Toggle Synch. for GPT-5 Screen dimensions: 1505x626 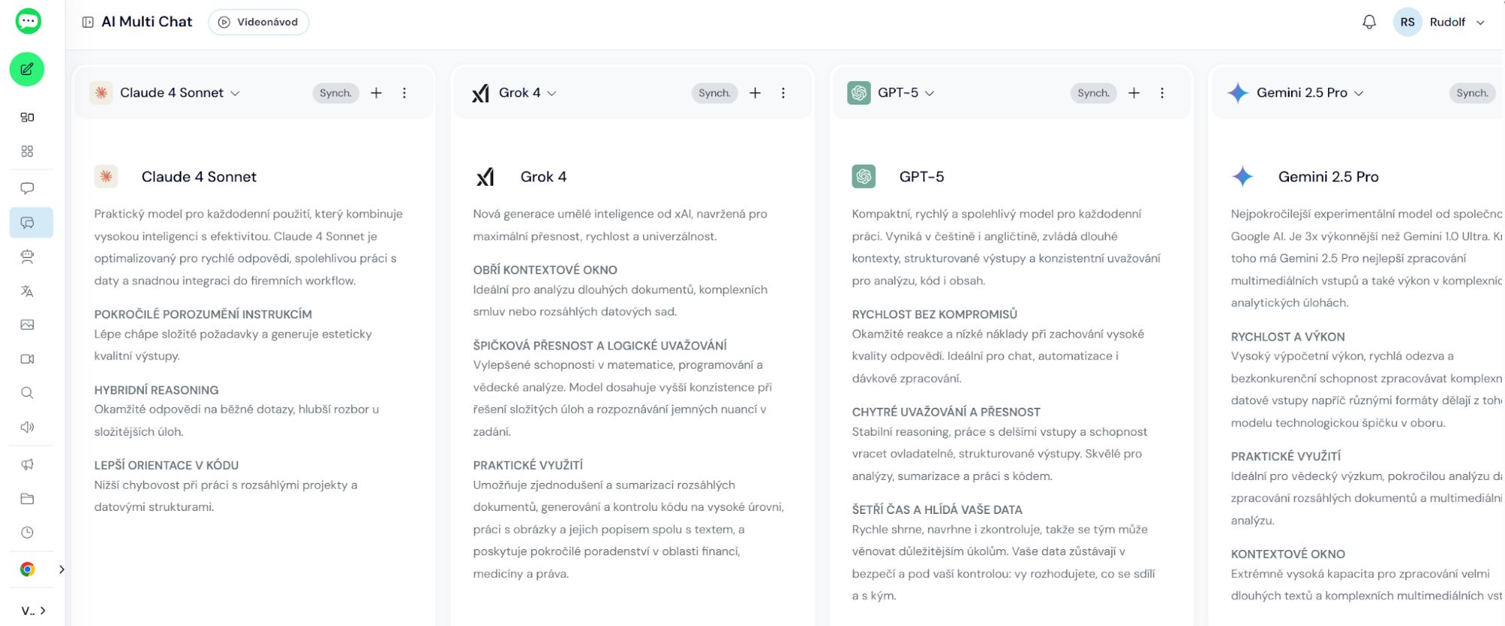click(1093, 93)
